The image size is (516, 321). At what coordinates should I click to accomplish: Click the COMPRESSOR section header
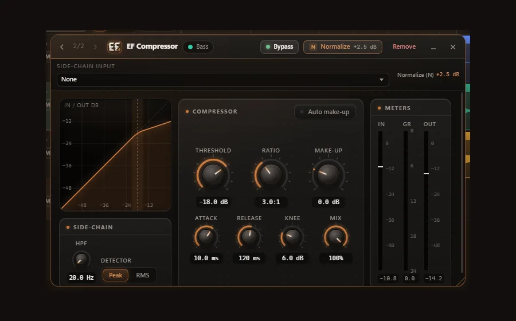[214, 112]
